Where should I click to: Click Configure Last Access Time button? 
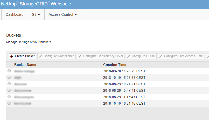pyautogui.click(x=181, y=56)
